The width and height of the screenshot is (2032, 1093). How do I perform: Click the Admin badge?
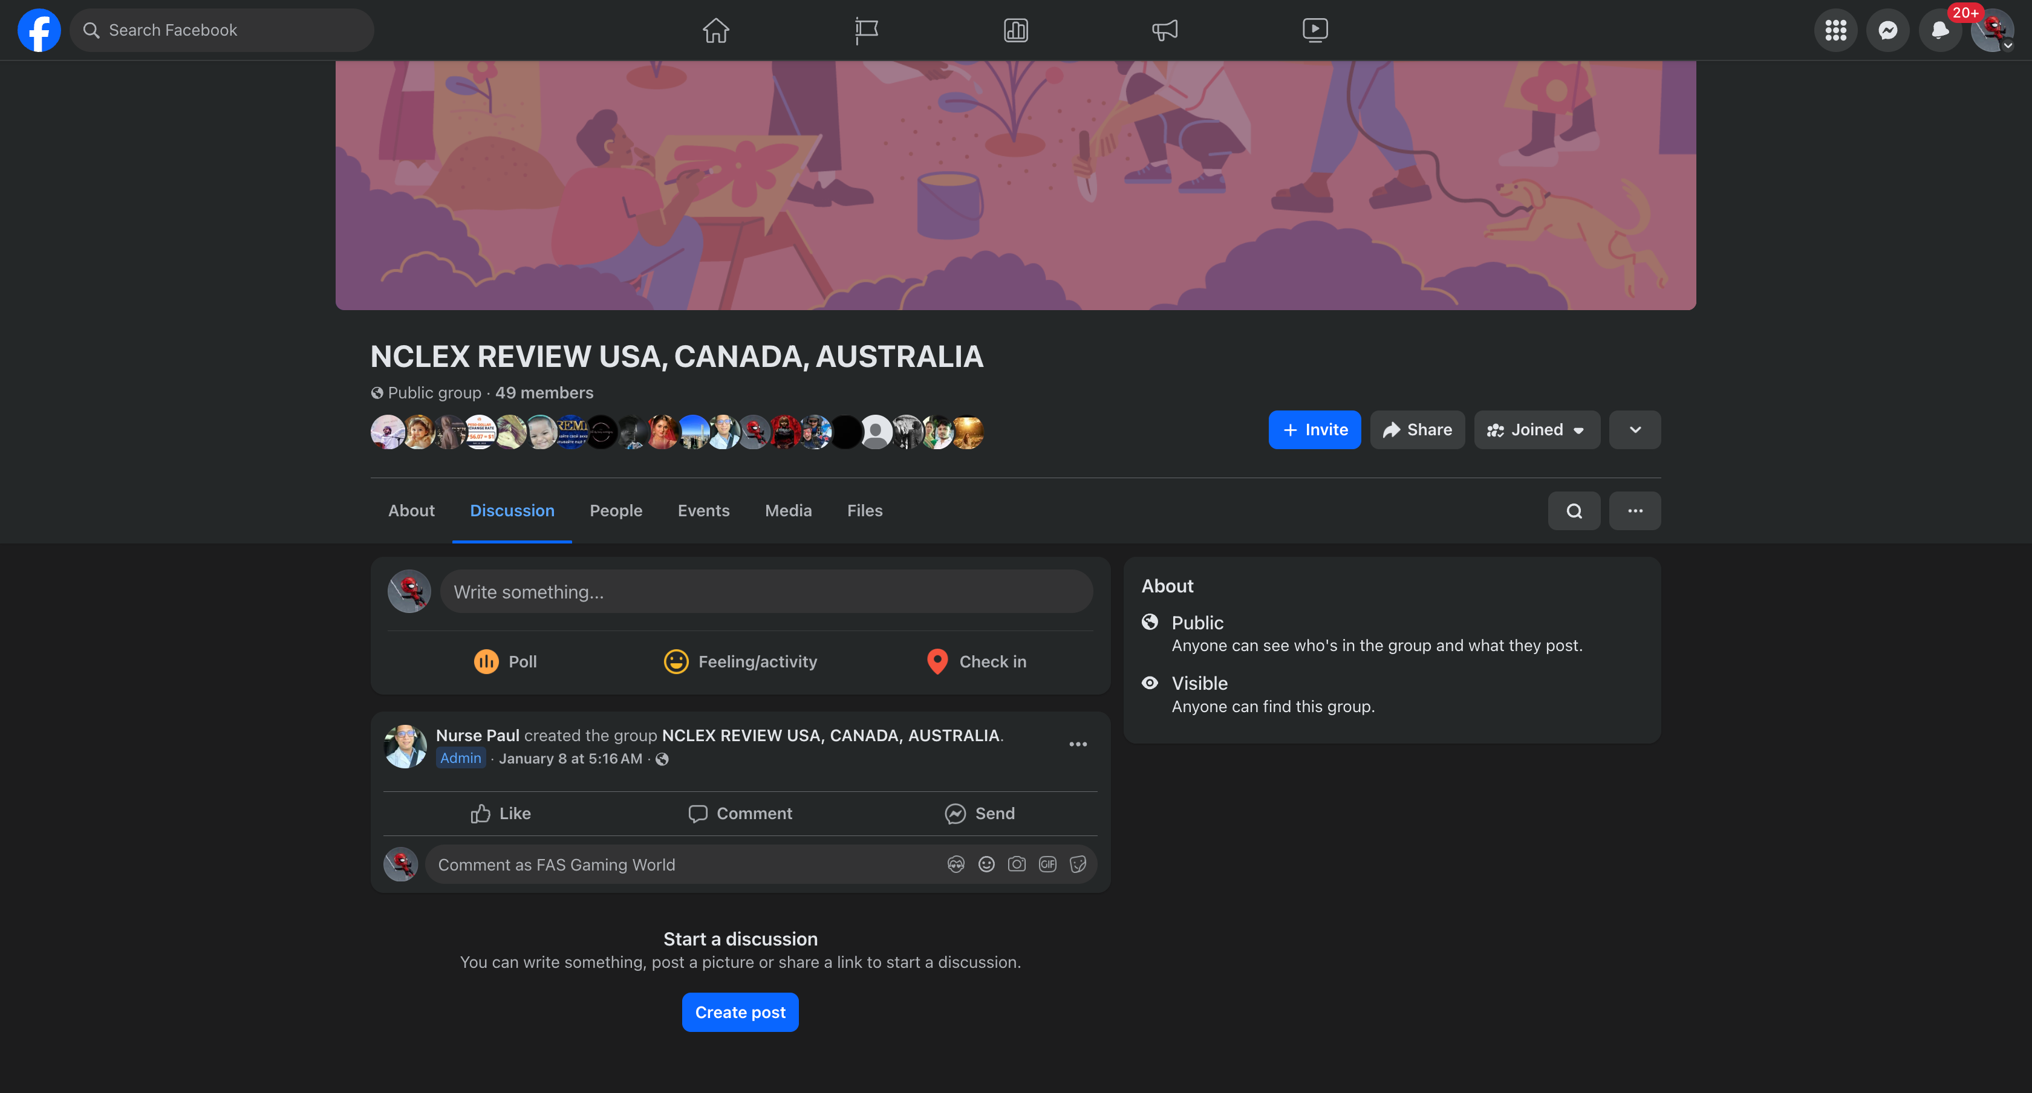(461, 758)
